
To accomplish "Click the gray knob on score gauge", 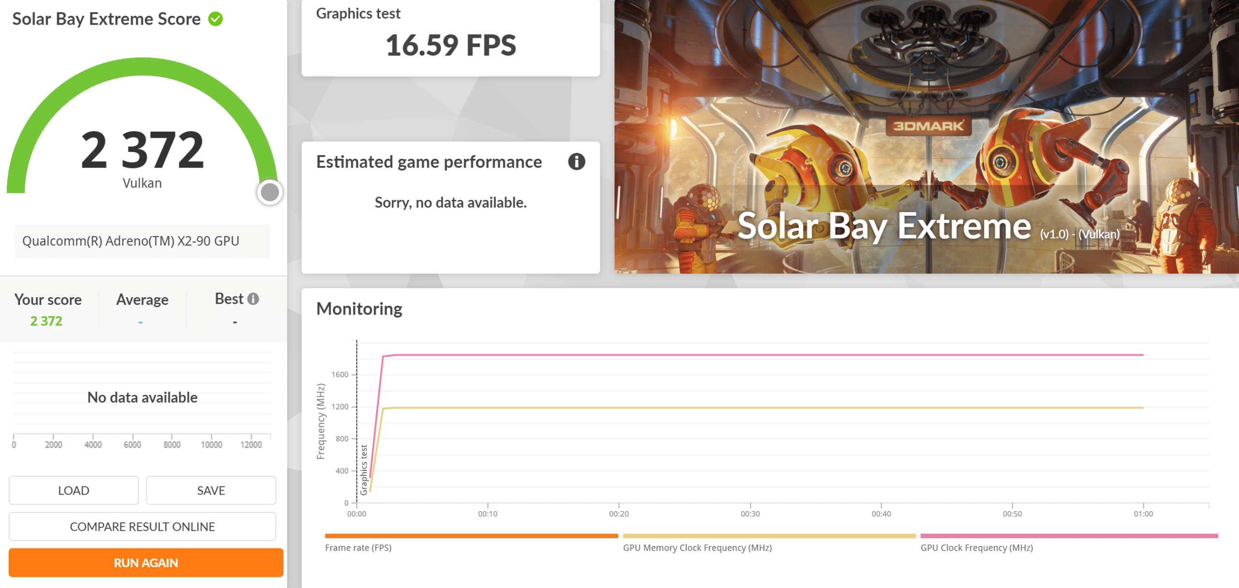I will (270, 192).
